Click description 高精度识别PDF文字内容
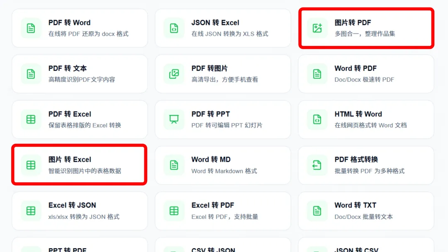448x252 pixels. tap(82, 79)
